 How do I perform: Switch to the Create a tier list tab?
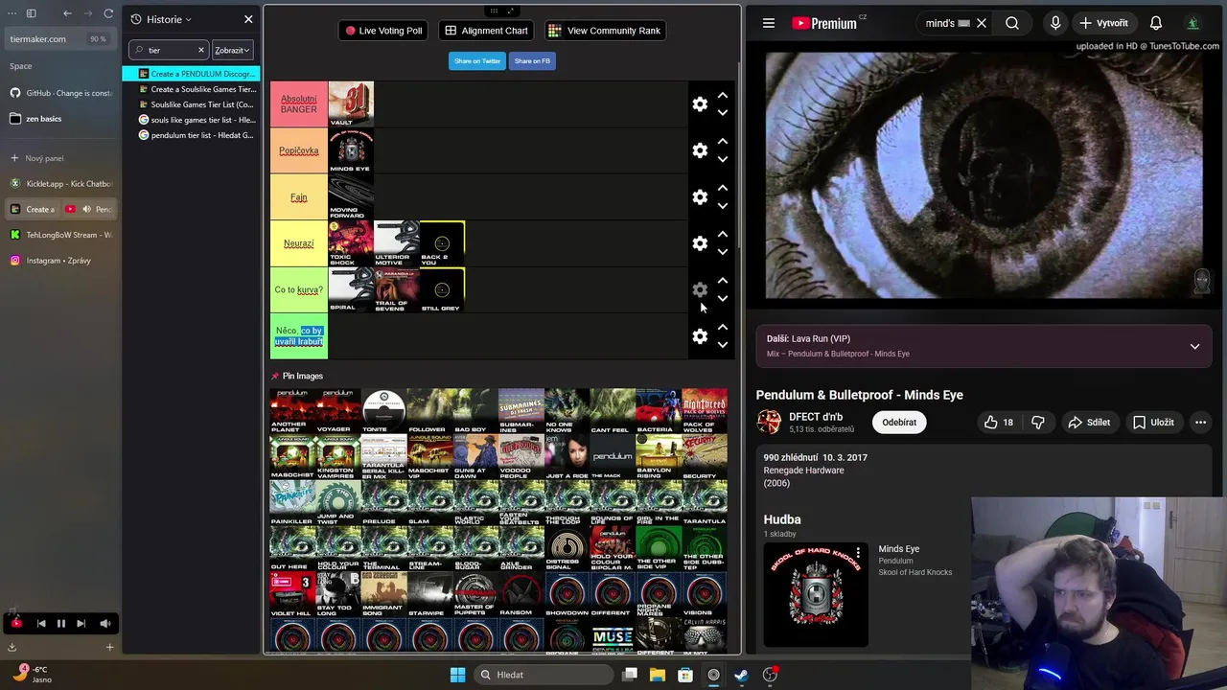coord(33,209)
